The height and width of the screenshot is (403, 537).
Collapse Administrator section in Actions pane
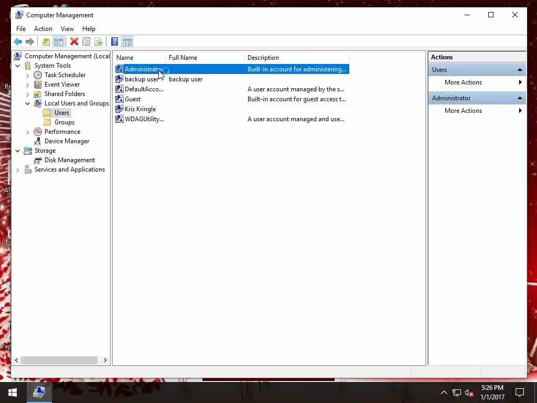pyautogui.click(x=520, y=98)
